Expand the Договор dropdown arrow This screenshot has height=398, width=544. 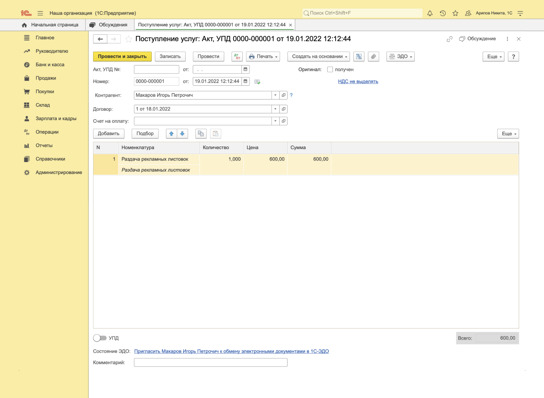pos(275,109)
